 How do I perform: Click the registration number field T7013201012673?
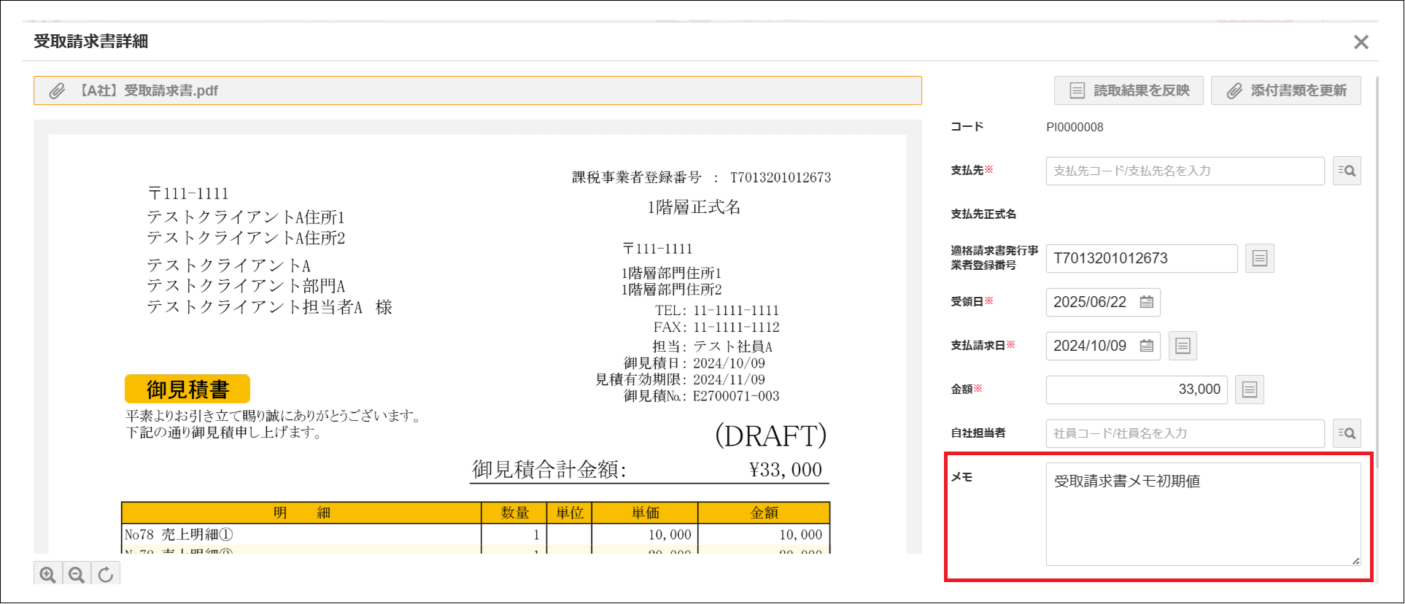(x=1141, y=258)
